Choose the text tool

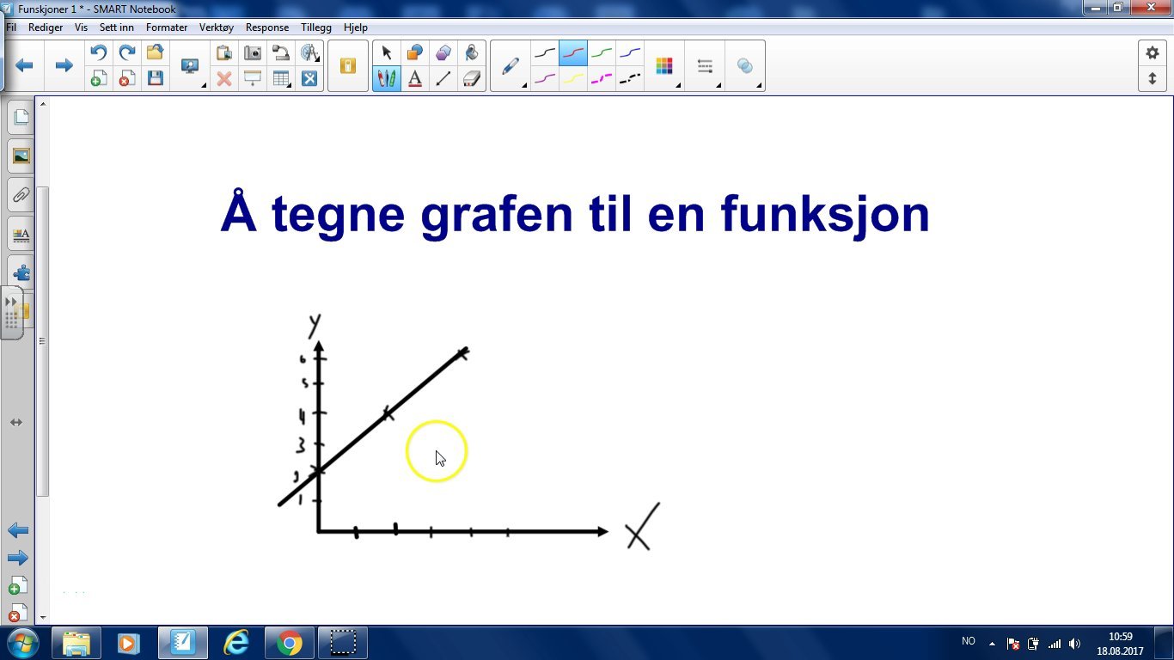415,78
